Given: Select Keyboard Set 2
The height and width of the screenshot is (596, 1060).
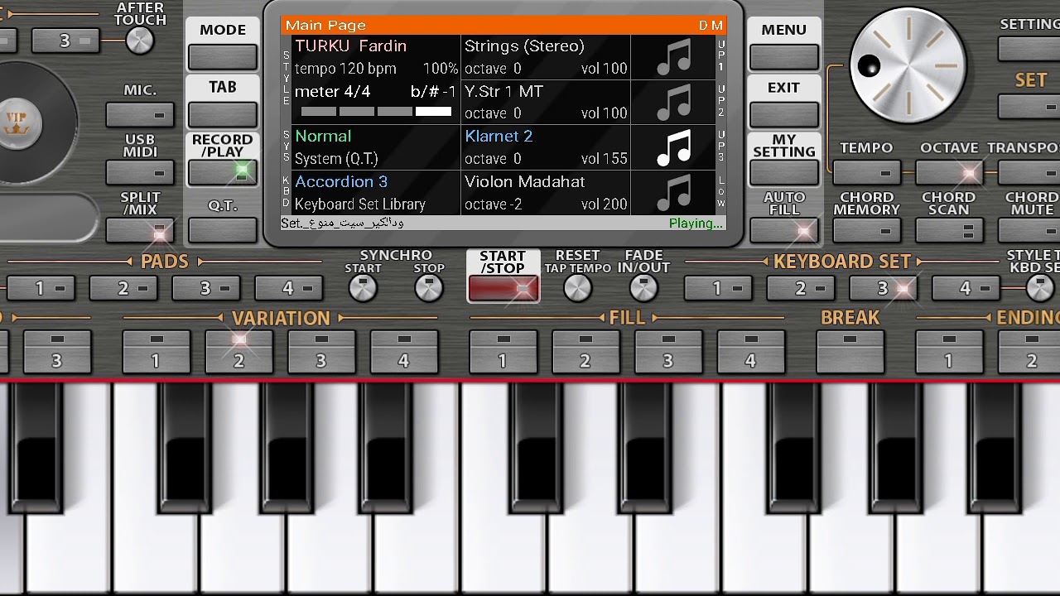Looking at the screenshot, I should pos(800,288).
